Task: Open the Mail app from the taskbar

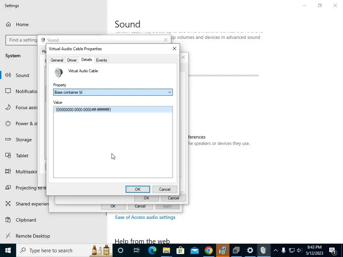Action: tap(195, 250)
